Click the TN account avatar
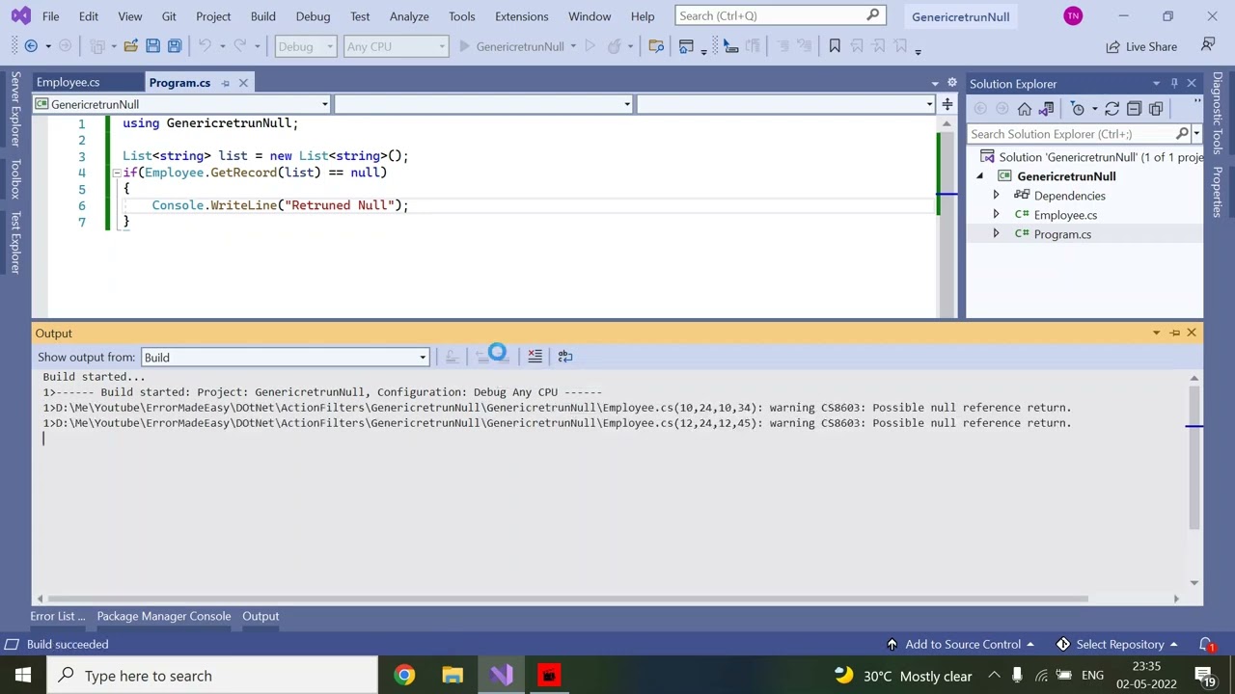The width and height of the screenshot is (1235, 694). [x=1073, y=16]
